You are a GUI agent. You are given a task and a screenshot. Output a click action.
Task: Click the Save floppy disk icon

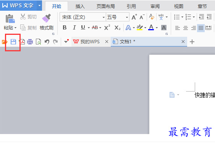(x=13, y=42)
